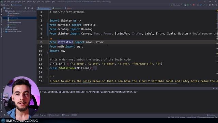The height and width of the screenshot is (123, 218).
Task: Click the expand all icon in Project panel
Action: click(x=29, y=8)
